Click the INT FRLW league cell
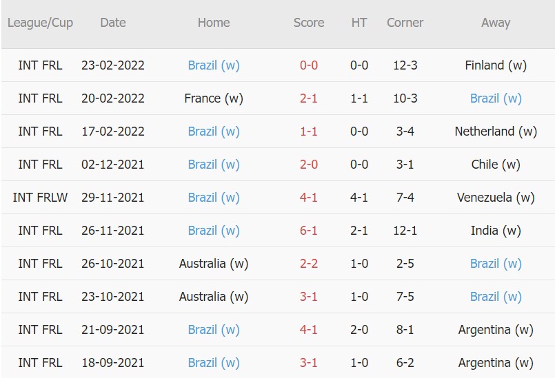Viewport: 555px width, 378px height. point(40,198)
